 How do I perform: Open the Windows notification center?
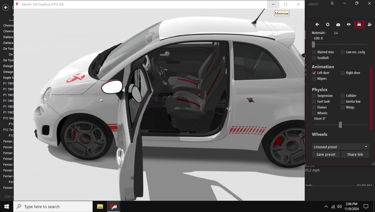[x=366, y=206]
